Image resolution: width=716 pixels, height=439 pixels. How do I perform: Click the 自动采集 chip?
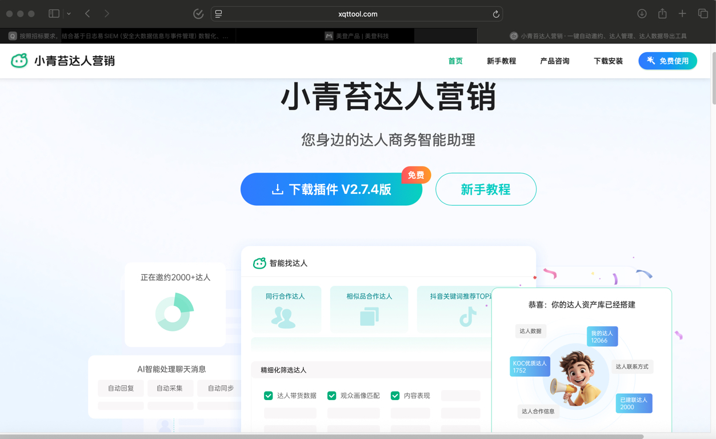[x=170, y=388]
